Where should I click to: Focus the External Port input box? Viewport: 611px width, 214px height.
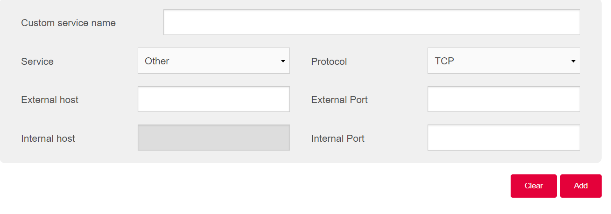(x=503, y=99)
